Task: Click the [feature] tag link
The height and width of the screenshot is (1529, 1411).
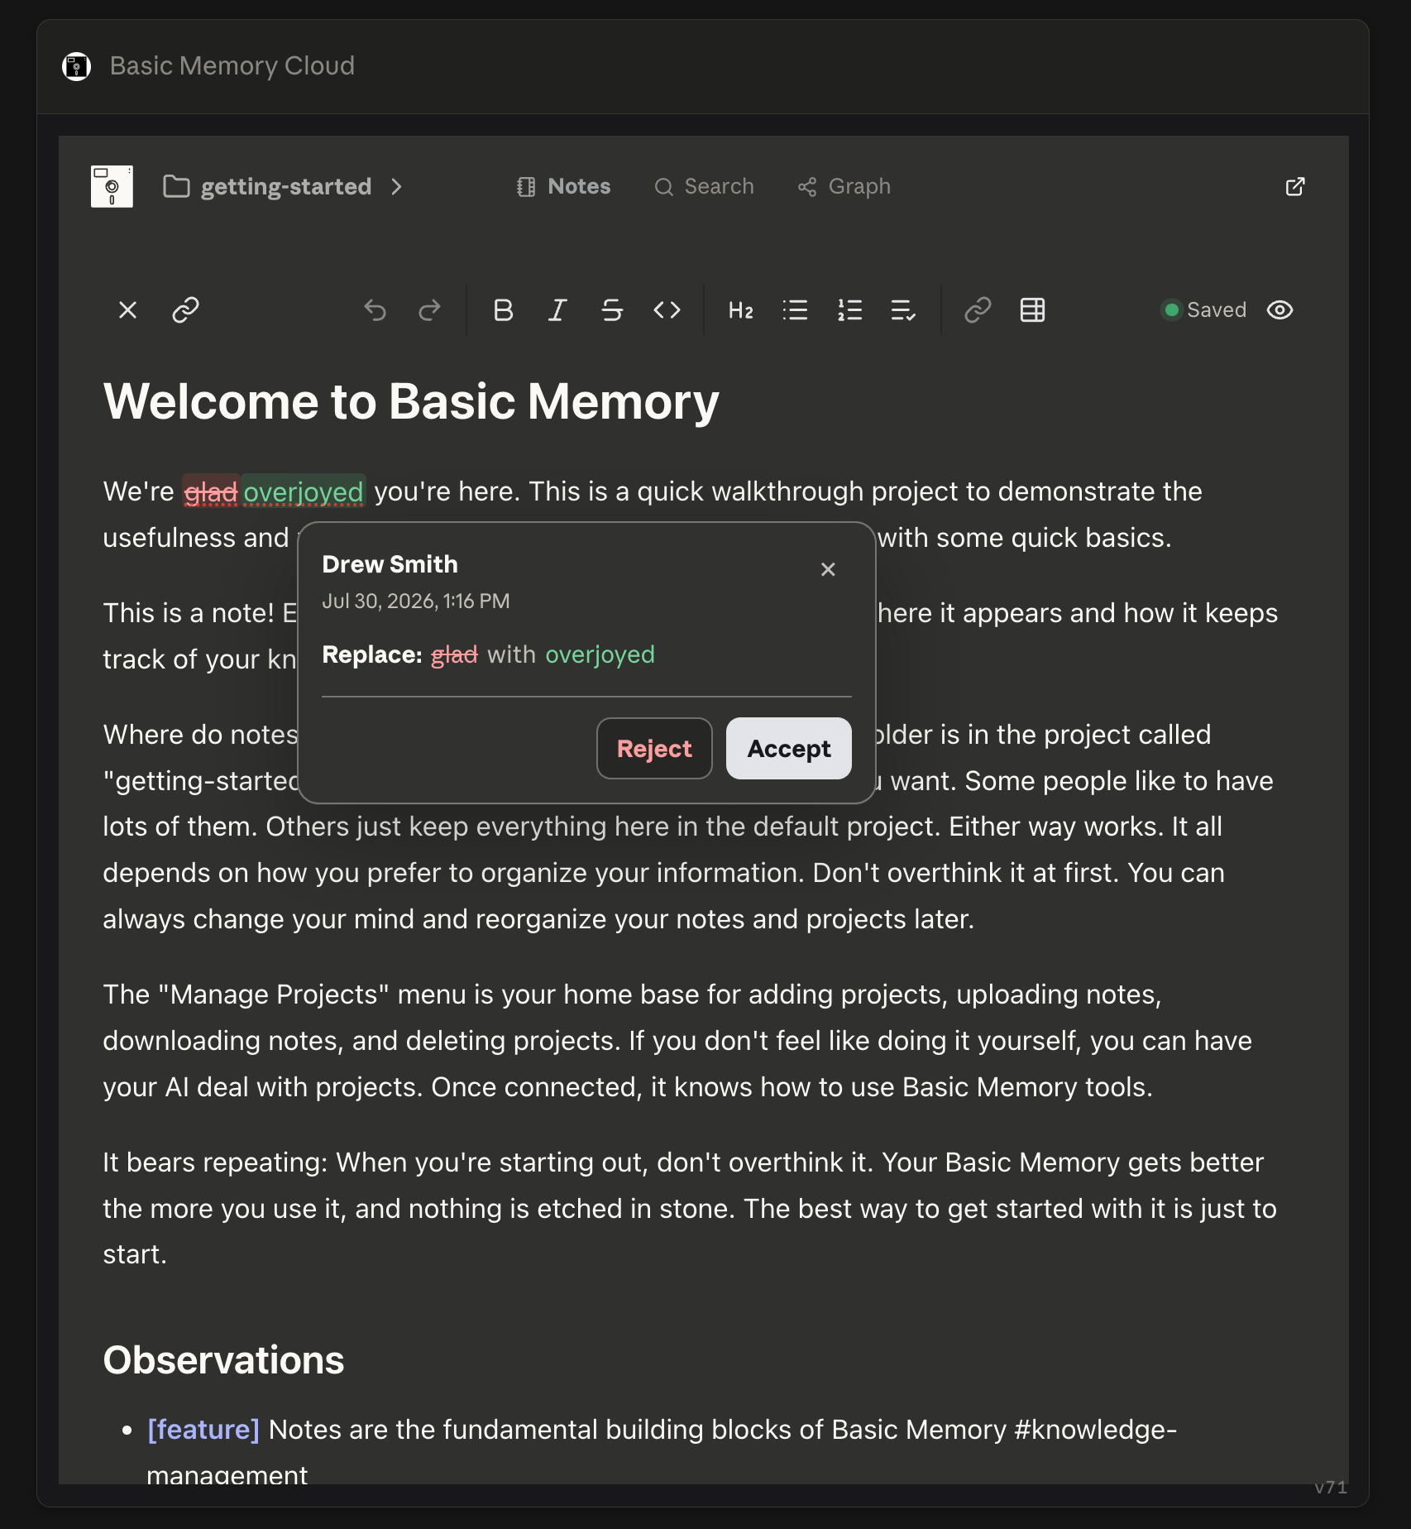Action: 203,1430
